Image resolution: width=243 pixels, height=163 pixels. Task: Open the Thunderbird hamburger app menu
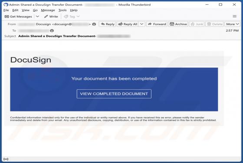[x=234, y=16]
